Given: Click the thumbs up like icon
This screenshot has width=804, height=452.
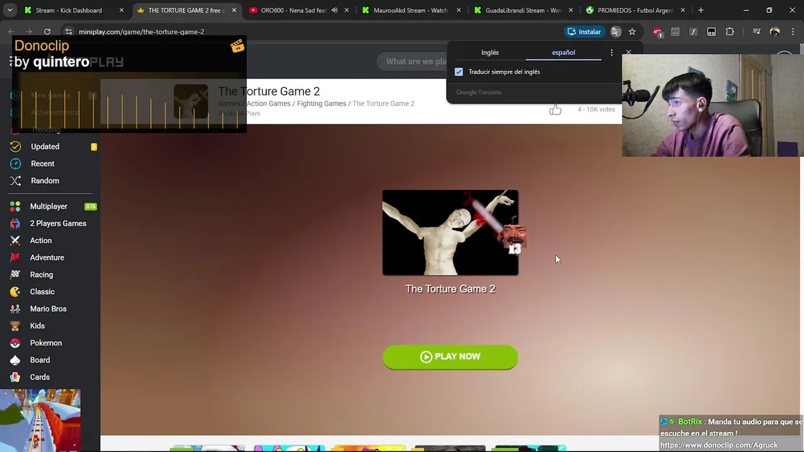Looking at the screenshot, I should [x=555, y=110].
